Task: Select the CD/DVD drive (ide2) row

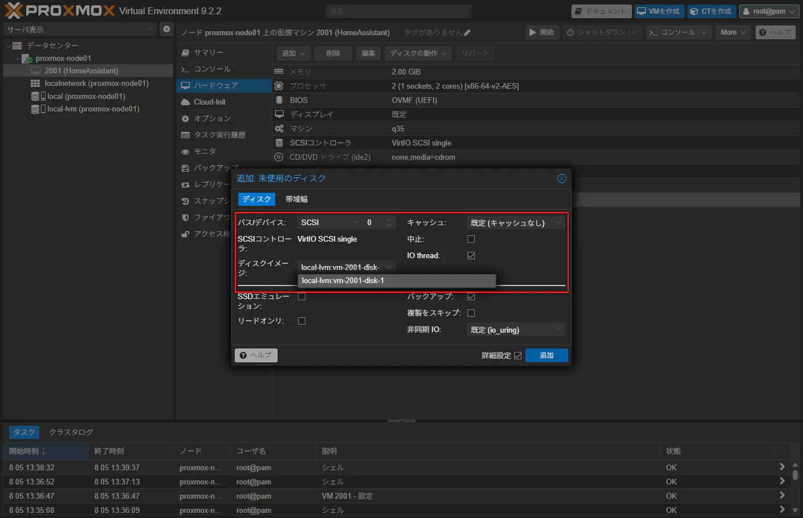Action: [x=536, y=157]
